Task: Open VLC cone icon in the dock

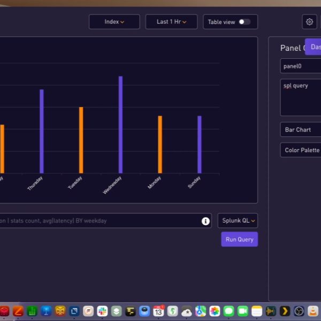Action: (x=313, y=311)
